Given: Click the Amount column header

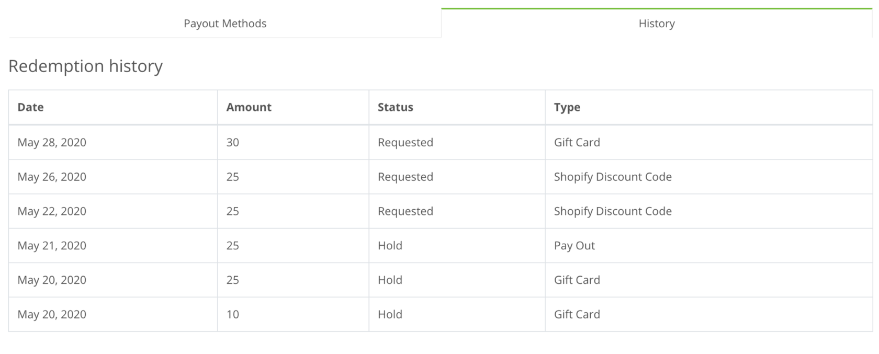Looking at the screenshot, I should 249,107.
